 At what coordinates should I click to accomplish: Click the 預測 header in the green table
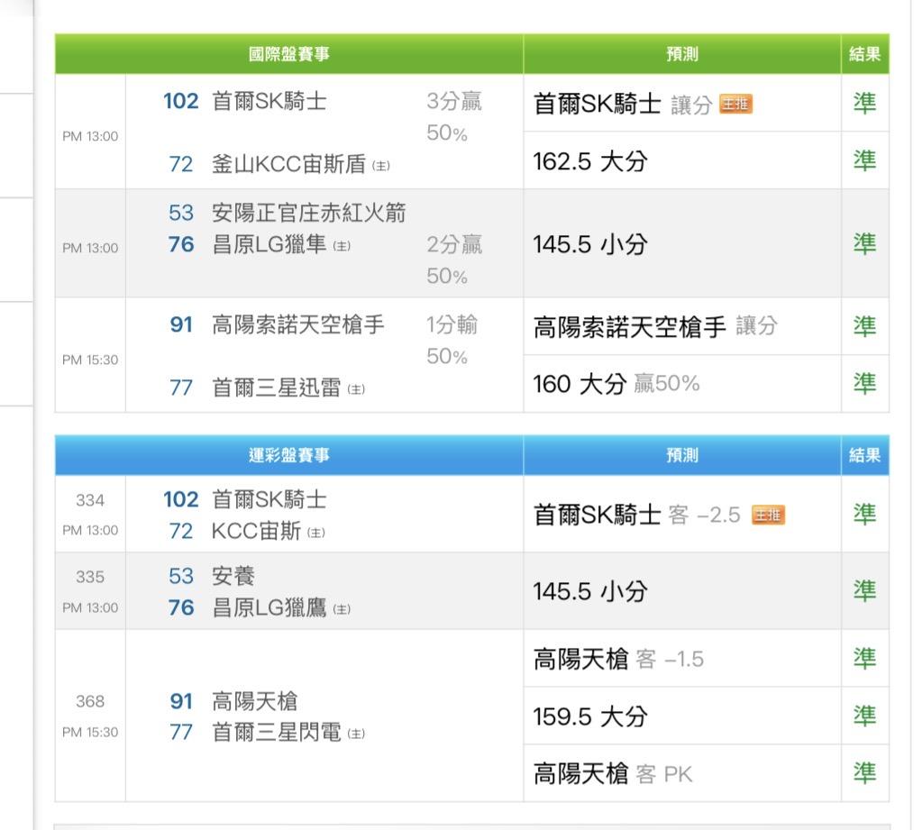[682, 54]
